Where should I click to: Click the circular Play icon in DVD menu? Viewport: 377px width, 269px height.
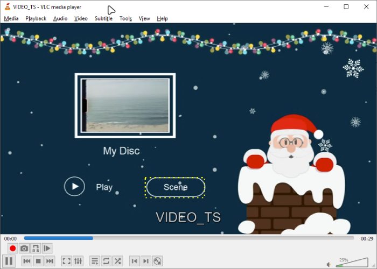tap(74, 186)
